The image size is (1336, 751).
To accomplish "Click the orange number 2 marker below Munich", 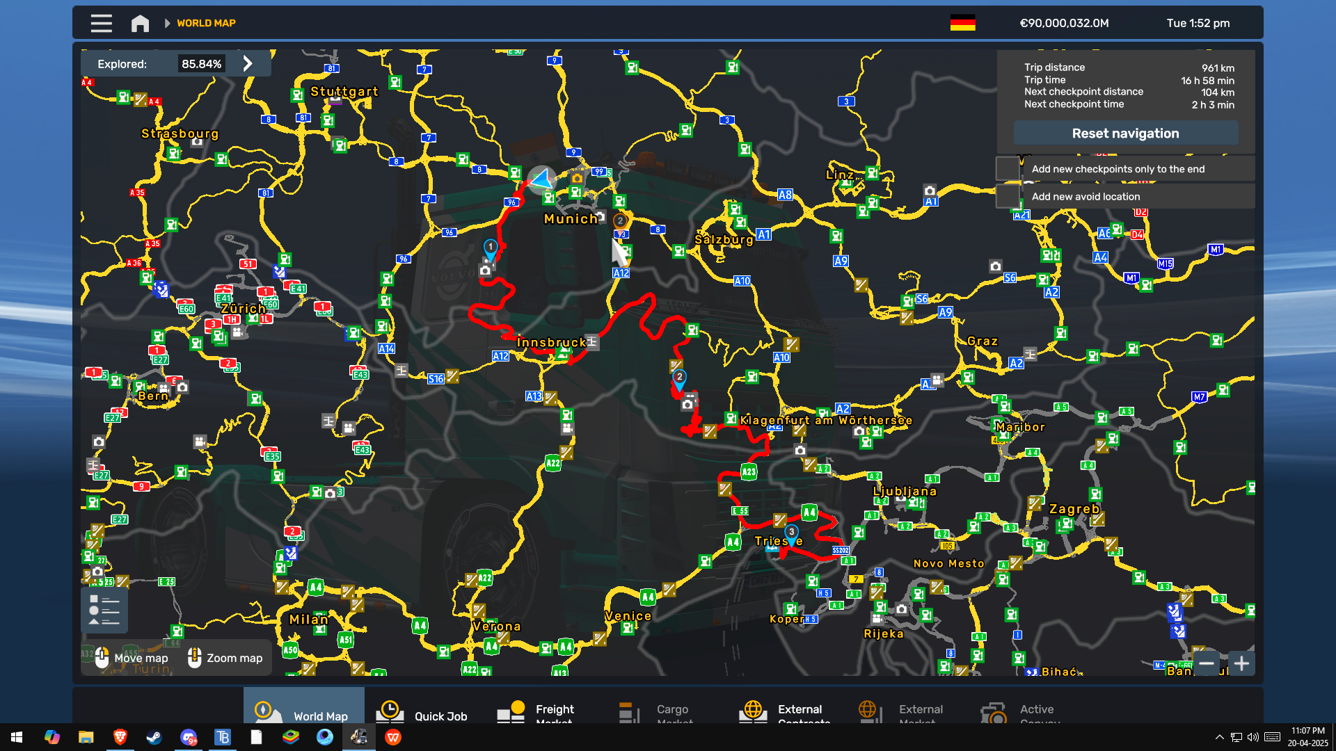I will pyautogui.click(x=620, y=221).
